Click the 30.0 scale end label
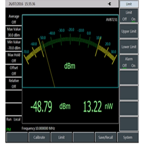This screenshot has width=145, height=145. click(x=113, y=52)
